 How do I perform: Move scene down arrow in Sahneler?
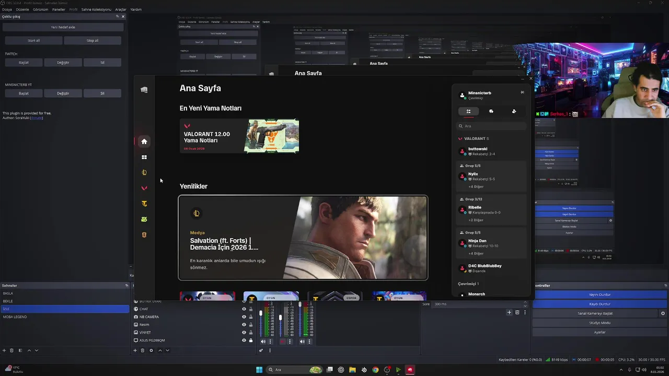(x=37, y=350)
